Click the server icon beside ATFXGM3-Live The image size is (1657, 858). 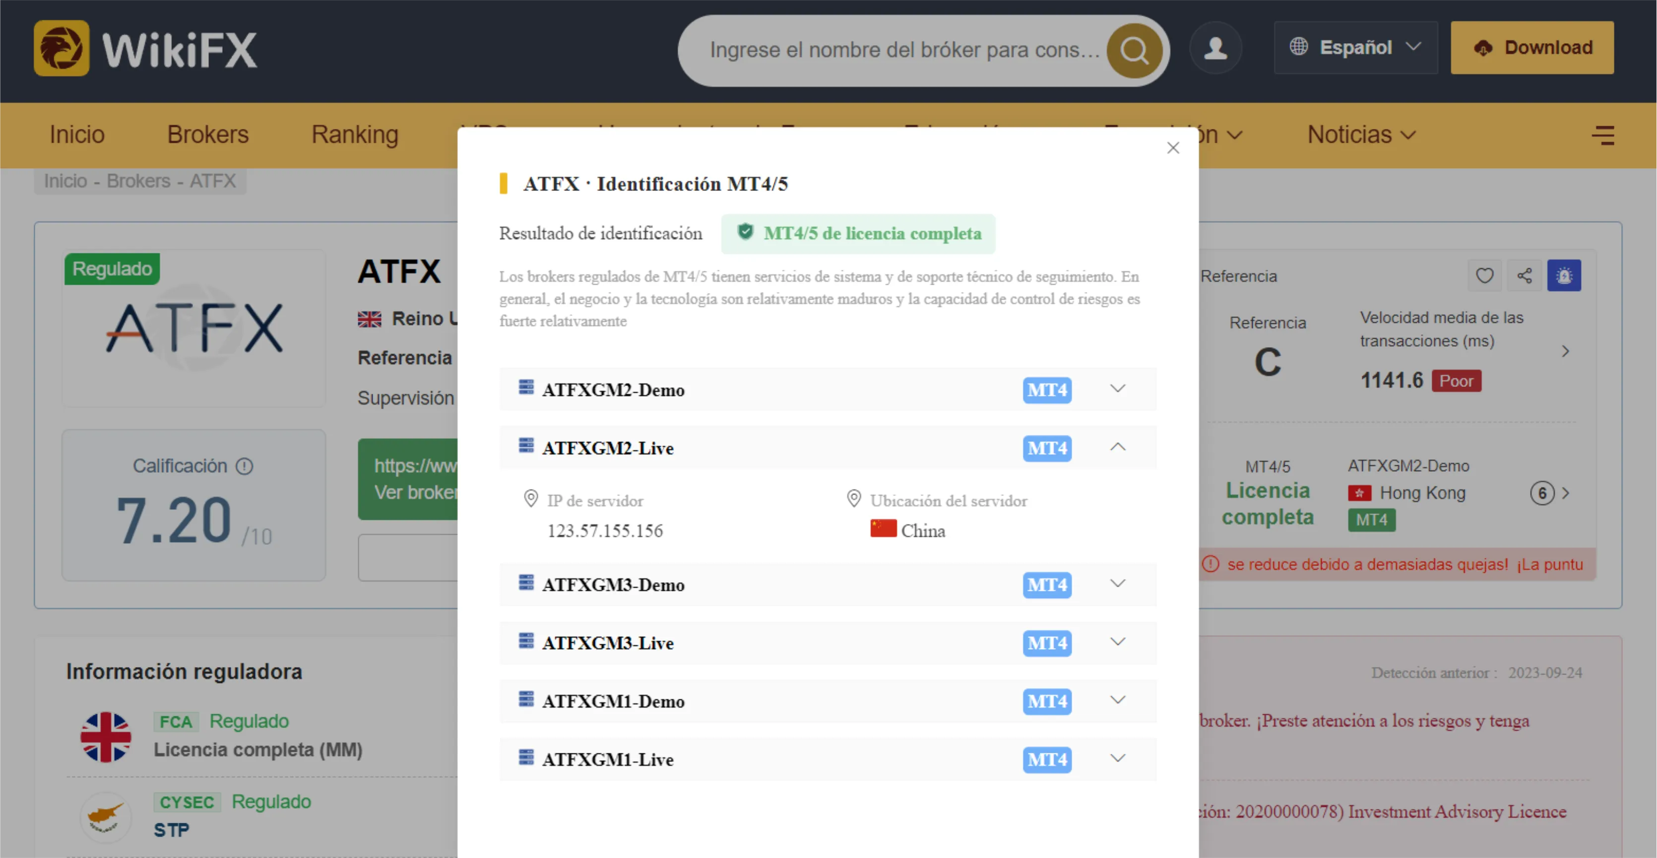click(526, 641)
